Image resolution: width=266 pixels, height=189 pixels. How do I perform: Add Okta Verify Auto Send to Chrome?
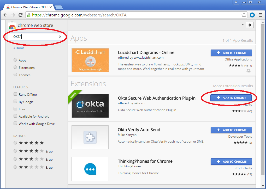point(231,130)
